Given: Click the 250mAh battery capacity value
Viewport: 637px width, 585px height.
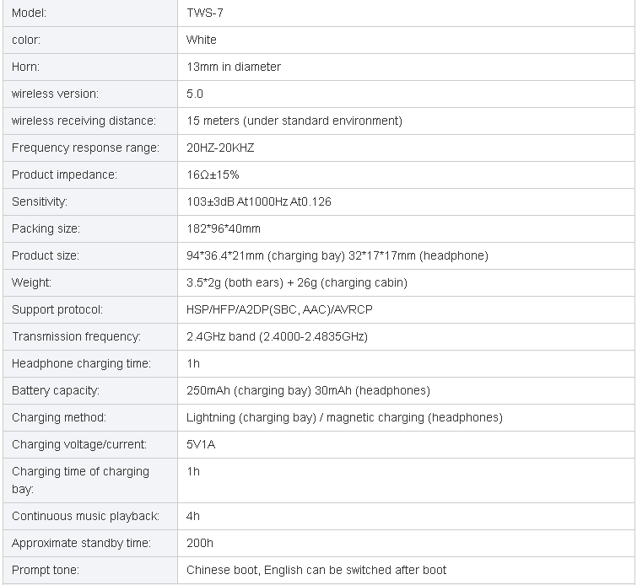Looking at the screenshot, I should [308, 390].
